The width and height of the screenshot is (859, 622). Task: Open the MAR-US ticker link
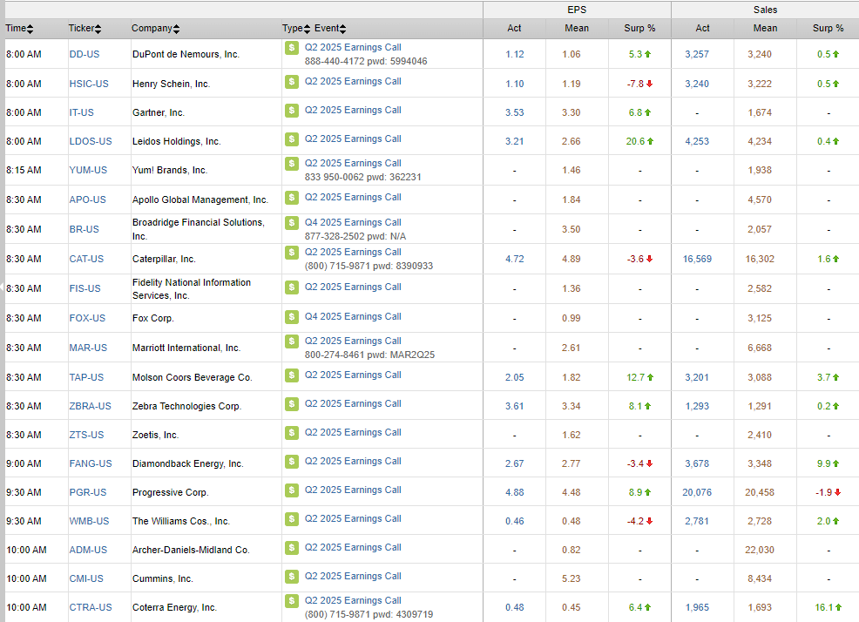click(88, 348)
